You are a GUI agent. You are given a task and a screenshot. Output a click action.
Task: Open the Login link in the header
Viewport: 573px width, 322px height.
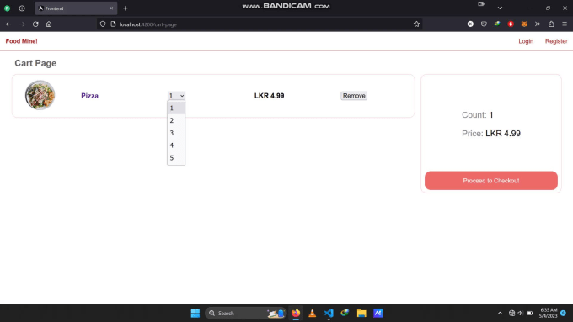pos(526,41)
